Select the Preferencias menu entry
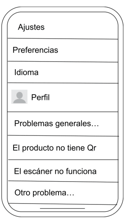124x218 pixels. pyautogui.click(x=63, y=50)
